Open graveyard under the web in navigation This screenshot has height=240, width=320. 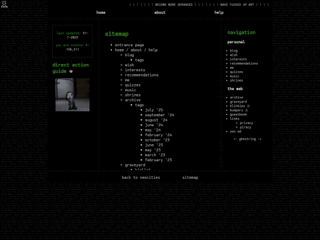click(x=238, y=102)
